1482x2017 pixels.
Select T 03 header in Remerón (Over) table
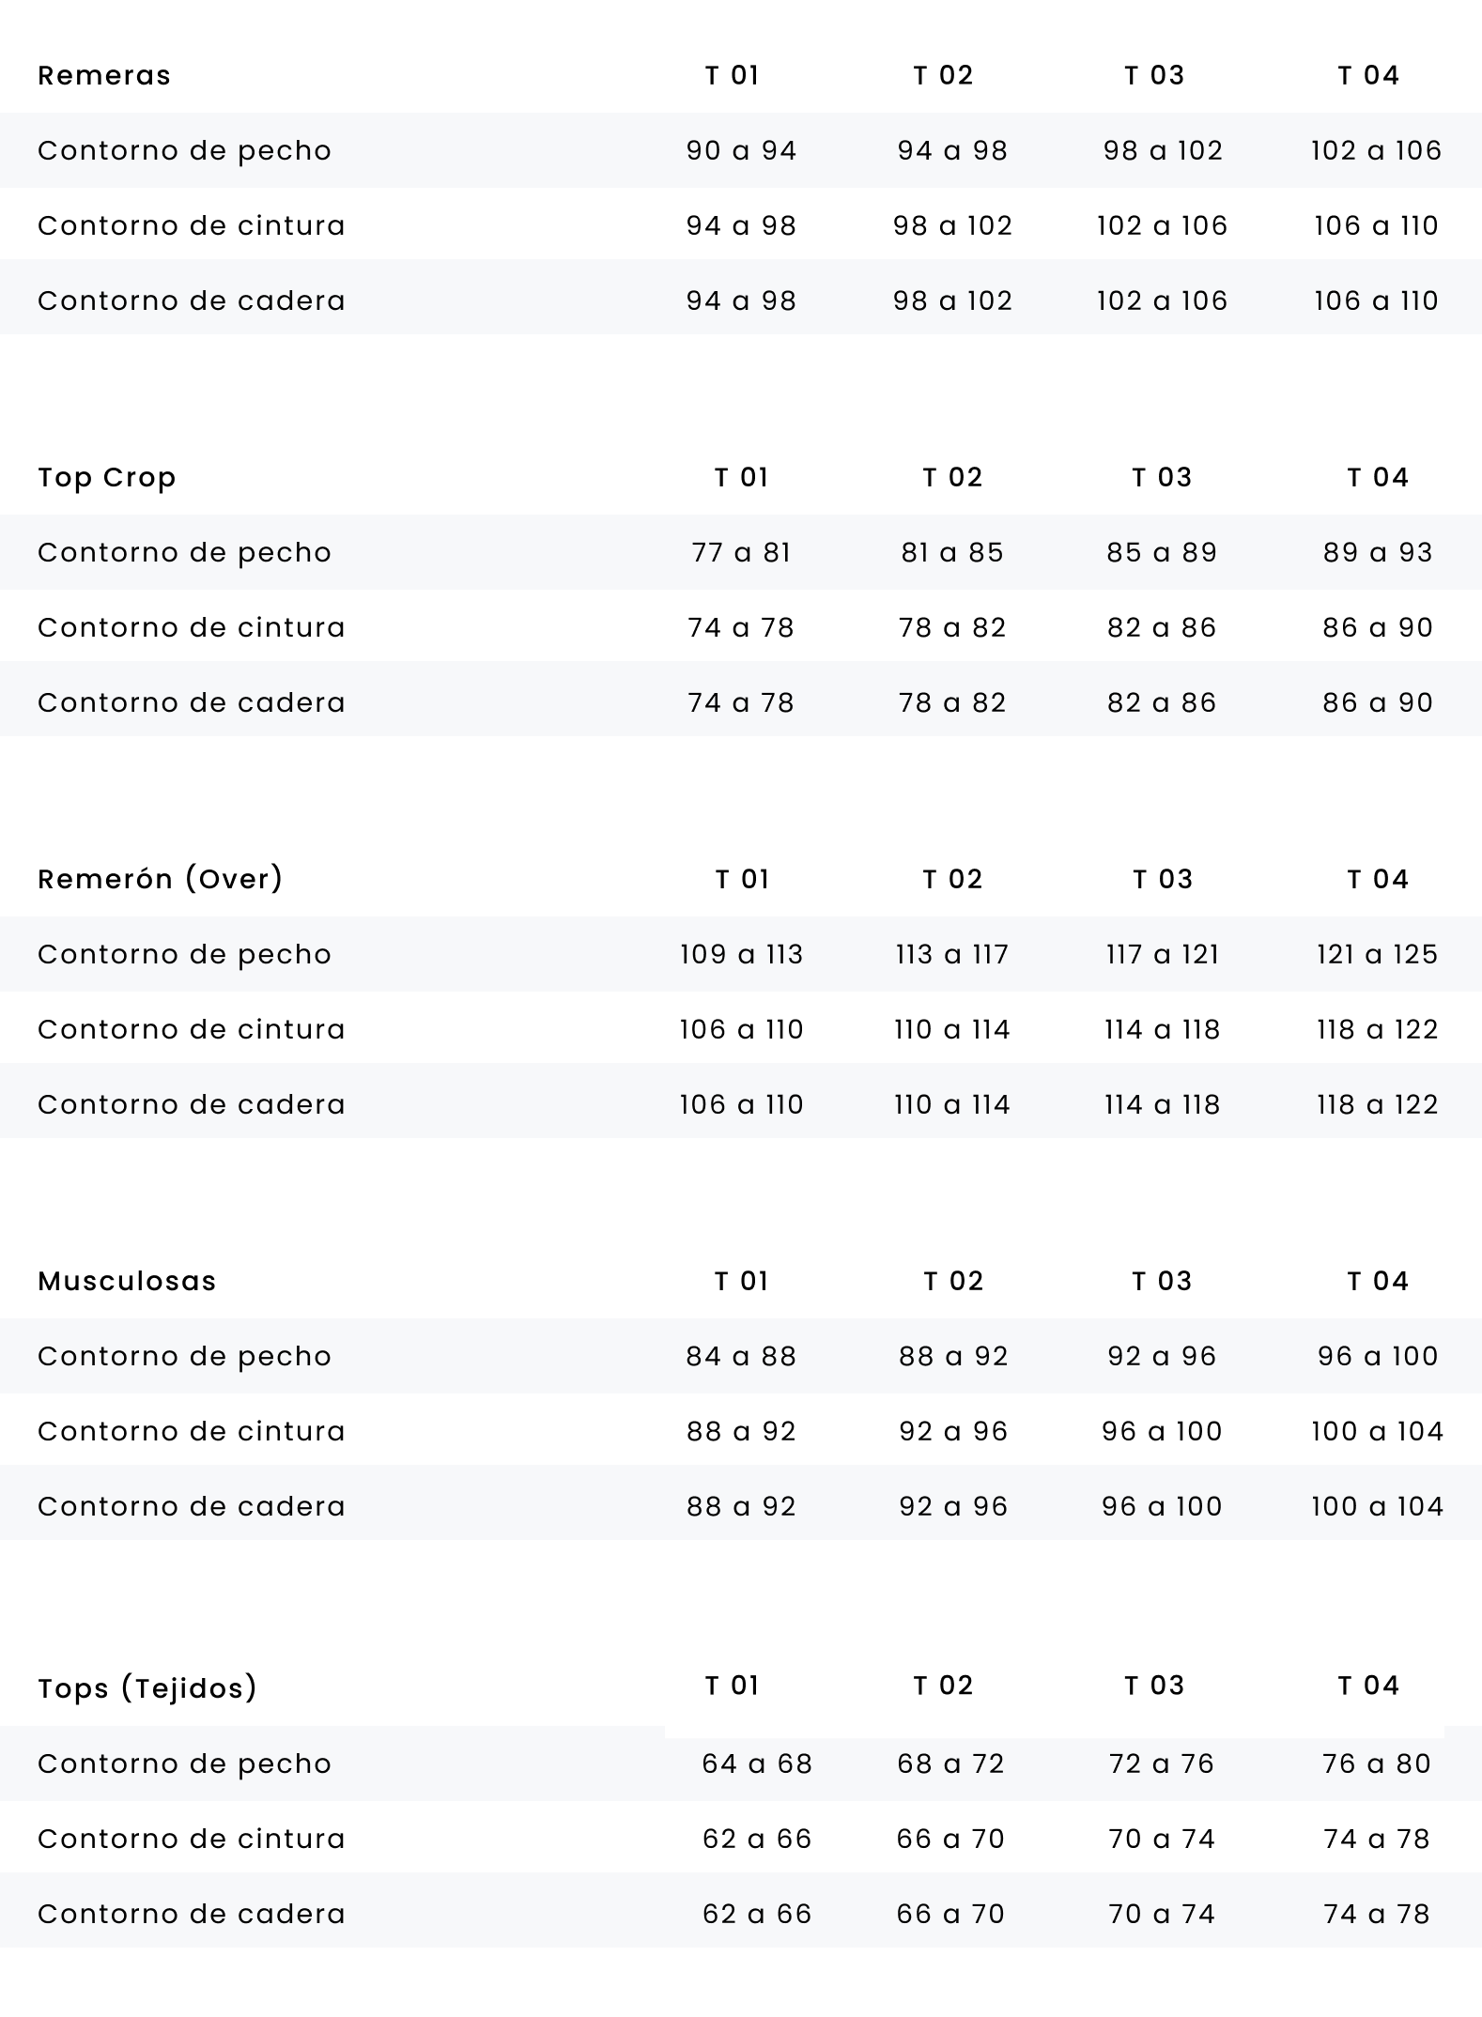1162,879
